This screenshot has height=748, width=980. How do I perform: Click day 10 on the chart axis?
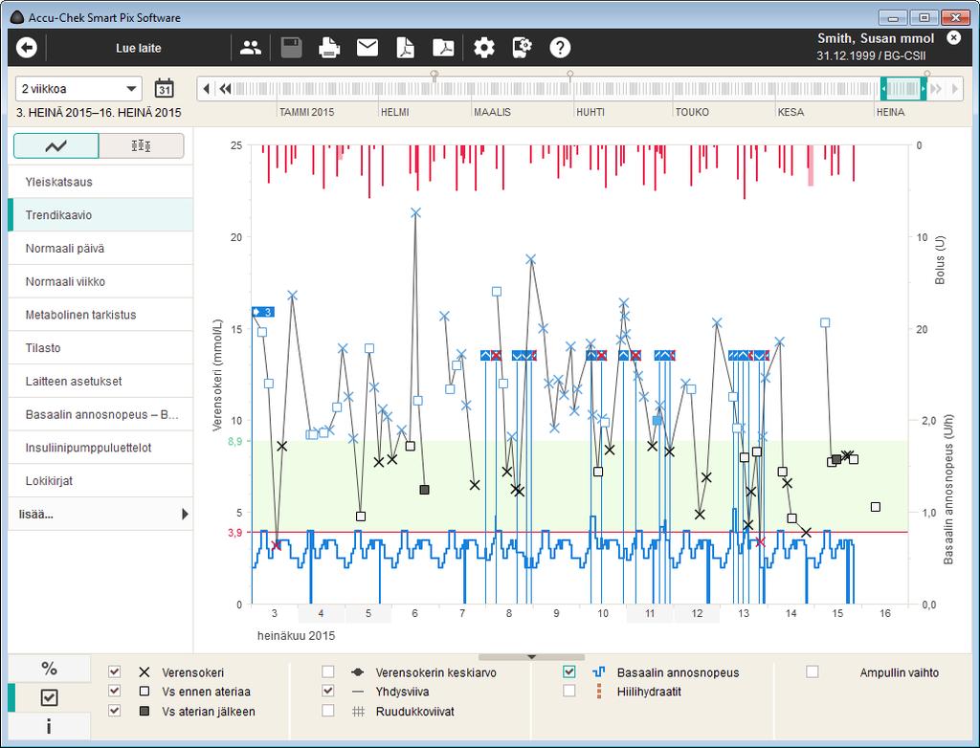pos(603,613)
